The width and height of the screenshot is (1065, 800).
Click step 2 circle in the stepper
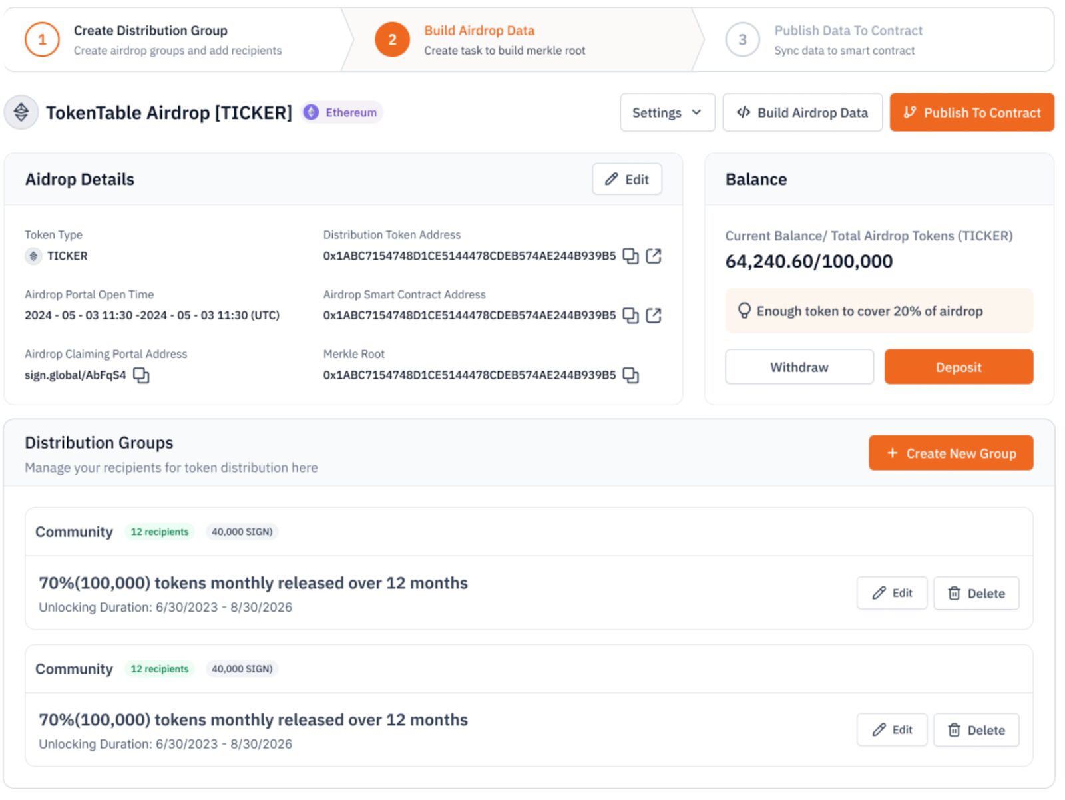392,39
